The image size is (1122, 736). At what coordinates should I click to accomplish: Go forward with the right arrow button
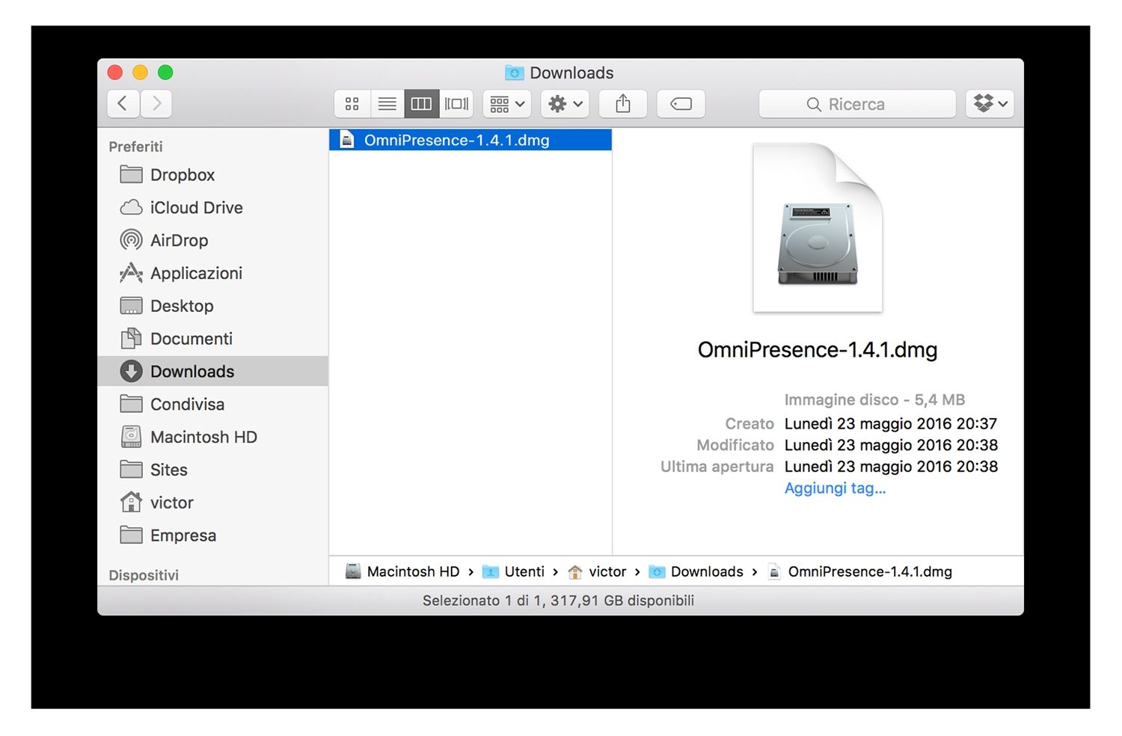coord(156,104)
